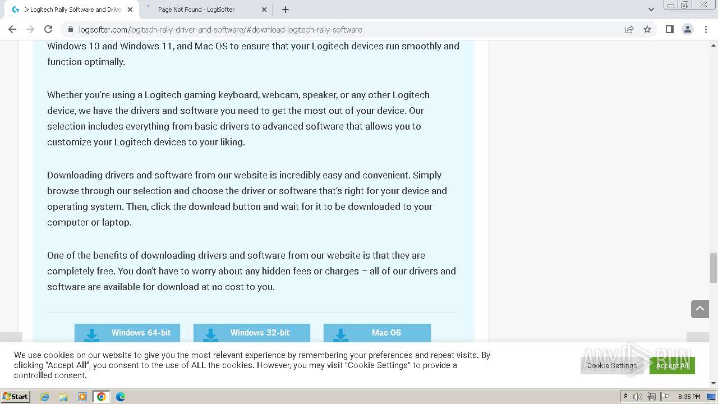Click the scroll-to-top arrow button
The image size is (718, 404).
(x=700, y=309)
